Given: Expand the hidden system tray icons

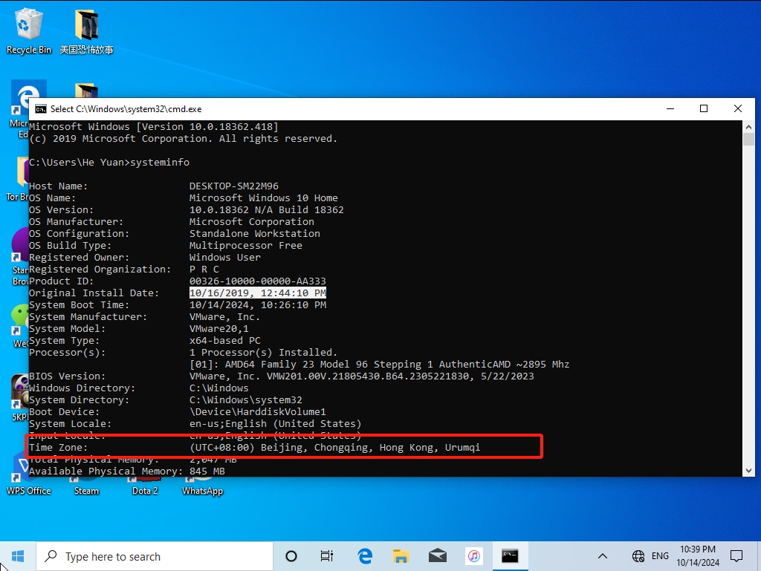Looking at the screenshot, I should click(602, 556).
